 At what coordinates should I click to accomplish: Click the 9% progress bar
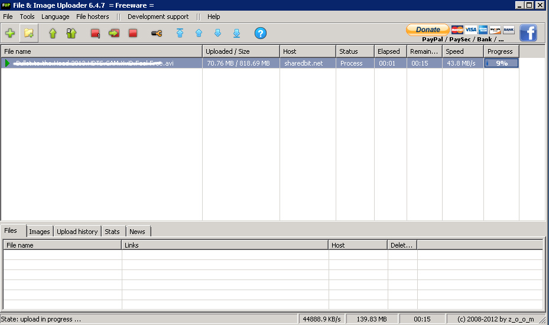pyautogui.click(x=501, y=63)
